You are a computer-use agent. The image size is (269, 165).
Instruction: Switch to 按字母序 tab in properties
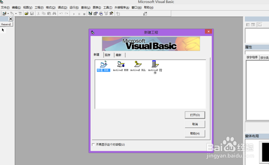pyautogui.click(x=252, y=57)
